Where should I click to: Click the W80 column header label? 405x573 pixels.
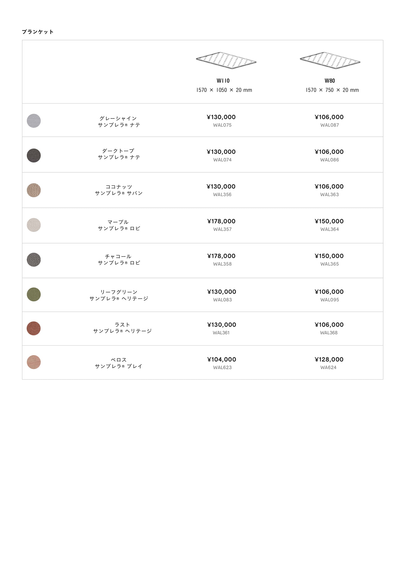pos(330,81)
